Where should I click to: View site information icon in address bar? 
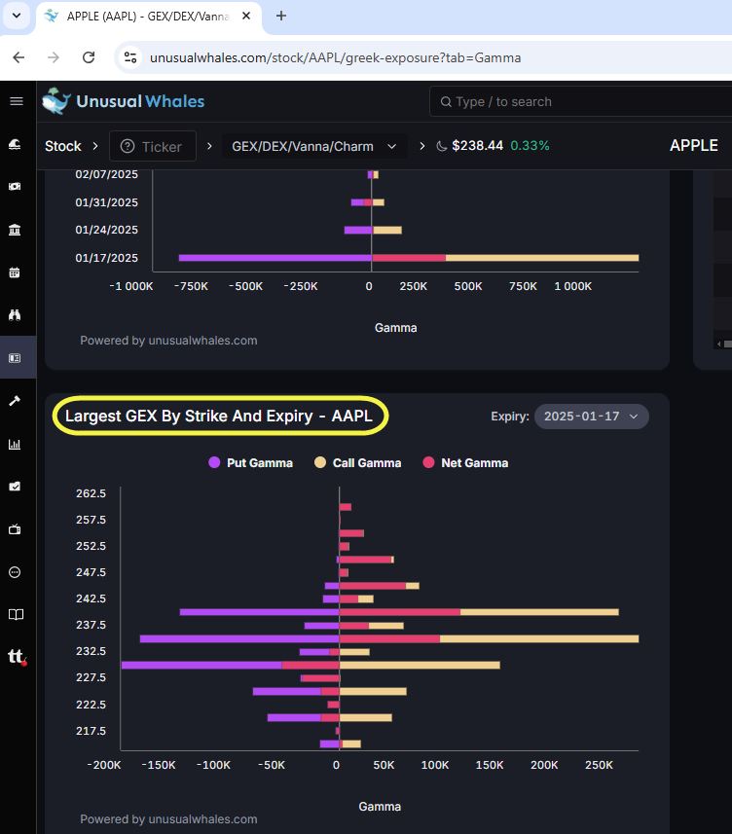[x=130, y=57]
